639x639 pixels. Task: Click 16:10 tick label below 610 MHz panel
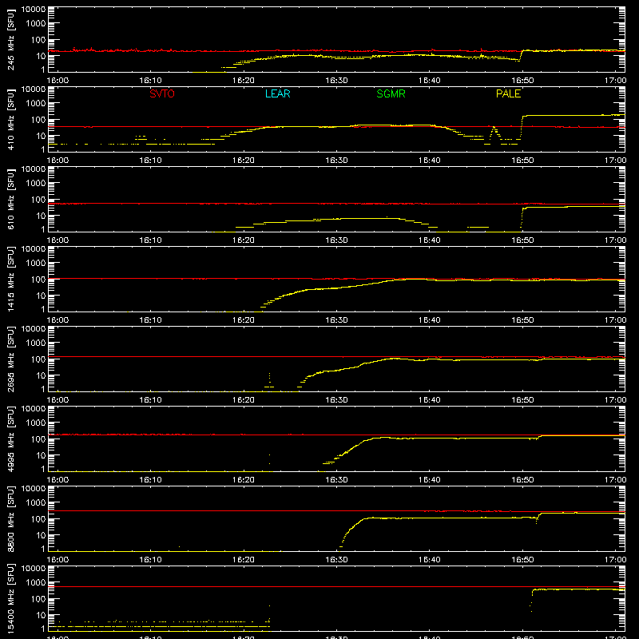tap(150, 240)
